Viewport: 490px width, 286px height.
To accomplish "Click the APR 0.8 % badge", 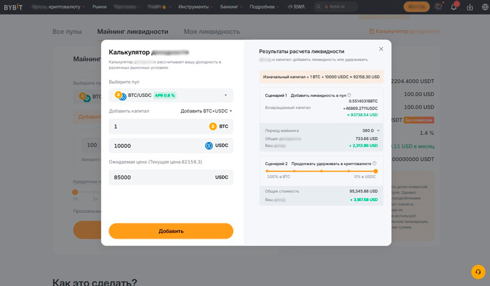I will [x=165, y=96].
